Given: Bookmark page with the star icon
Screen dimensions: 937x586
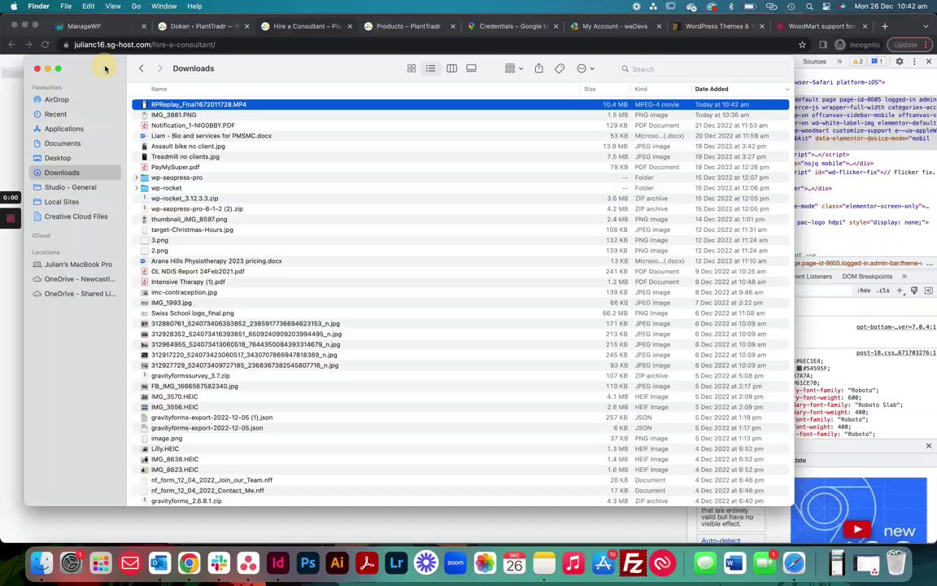Looking at the screenshot, I should 803,45.
